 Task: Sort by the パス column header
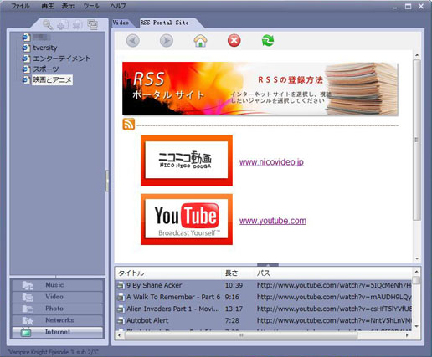pyautogui.click(x=333, y=273)
